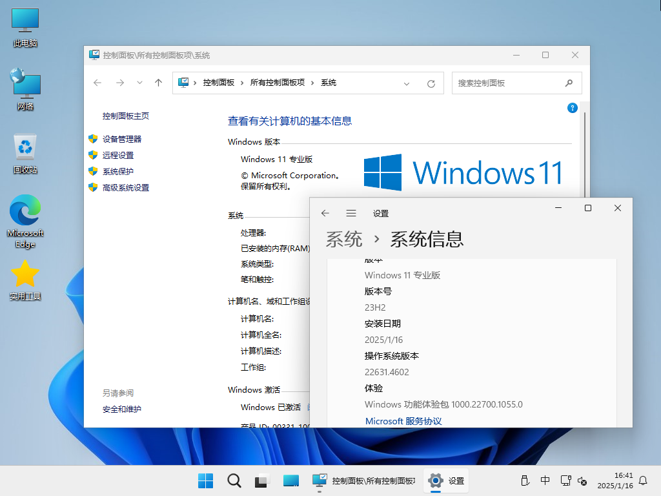The width and height of the screenshot is (661, 496).
Task: Expand chevron after 控制面板 breadcrumb
Action: tap(242, 83)
